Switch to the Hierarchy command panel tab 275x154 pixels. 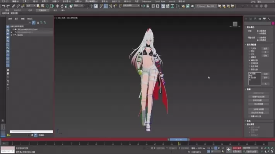255,19
